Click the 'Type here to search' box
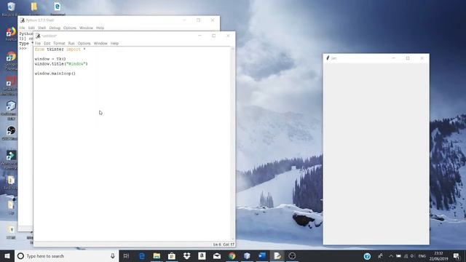Viewport: 466px width, 262px height. pyautogui.click(x=67, y=255)
